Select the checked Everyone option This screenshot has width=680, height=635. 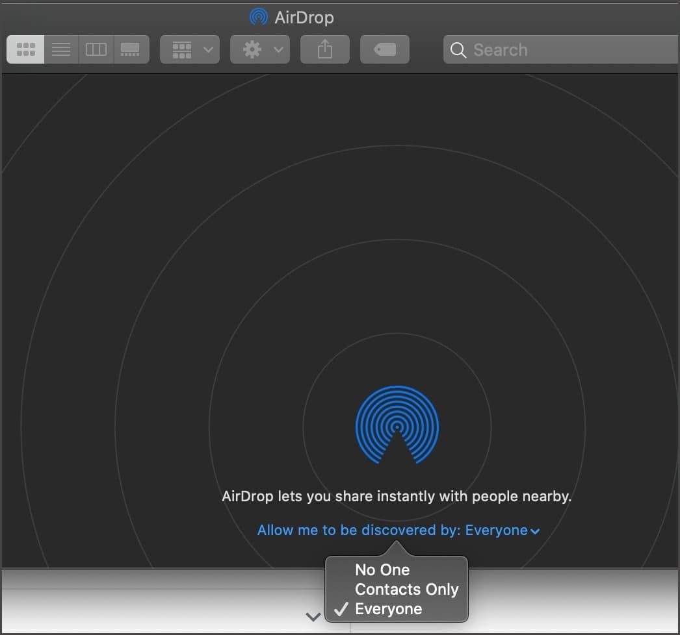388,609
